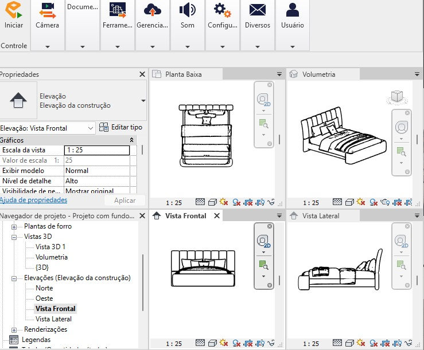Image resolution: width=424 pixels, height=350 pixels.
Task: Open Configurações gears icon
Action: 222,10
